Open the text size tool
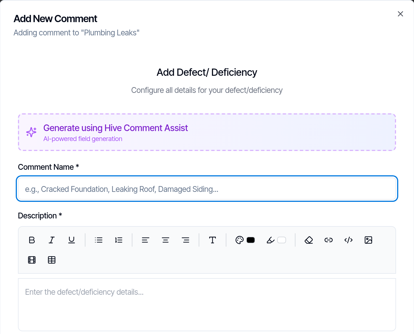The height and width of the screenshot is (334, 414). coord(213,240)
